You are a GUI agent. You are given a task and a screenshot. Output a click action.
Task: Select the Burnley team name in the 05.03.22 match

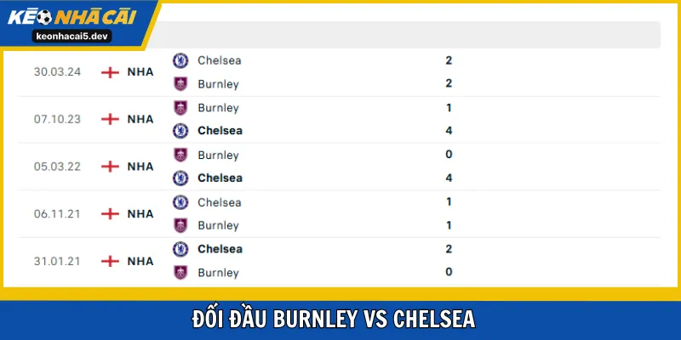(x=218, y=156)
